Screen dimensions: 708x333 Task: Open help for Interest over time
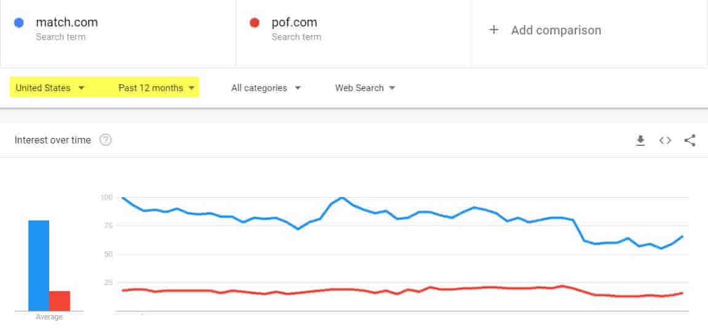(x=105, y=140)
